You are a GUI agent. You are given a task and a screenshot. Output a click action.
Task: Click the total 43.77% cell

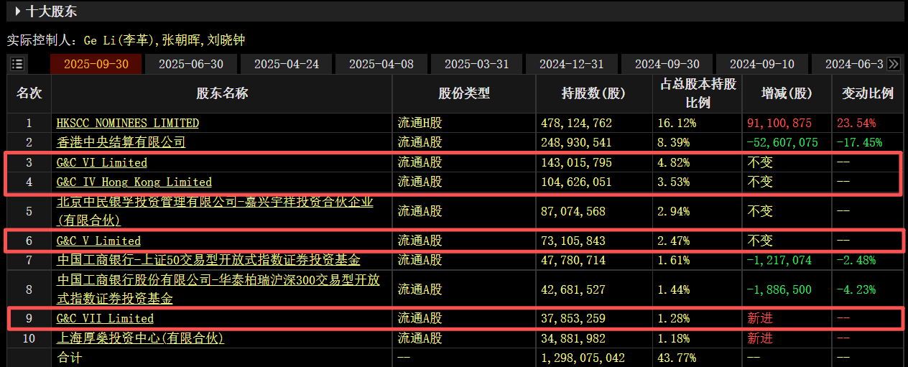tap(676, 357)
